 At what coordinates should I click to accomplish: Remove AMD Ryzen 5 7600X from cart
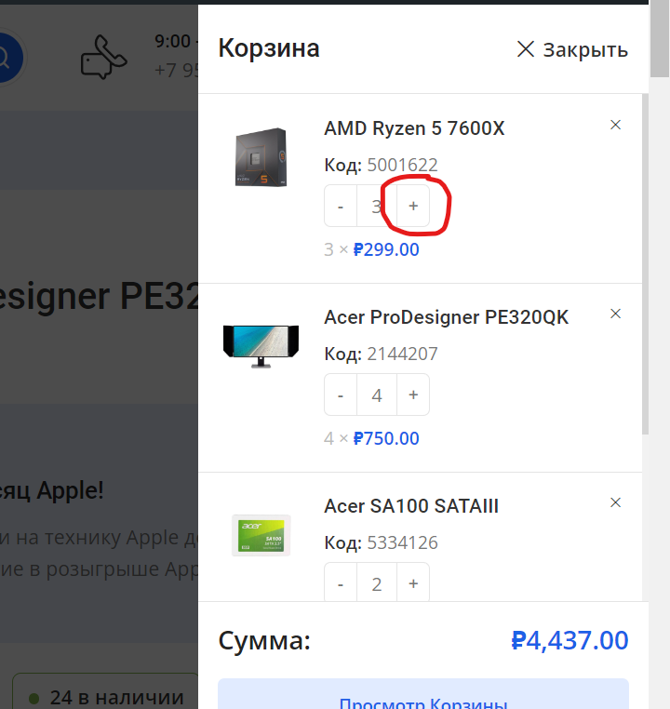[x=615, y=125]
